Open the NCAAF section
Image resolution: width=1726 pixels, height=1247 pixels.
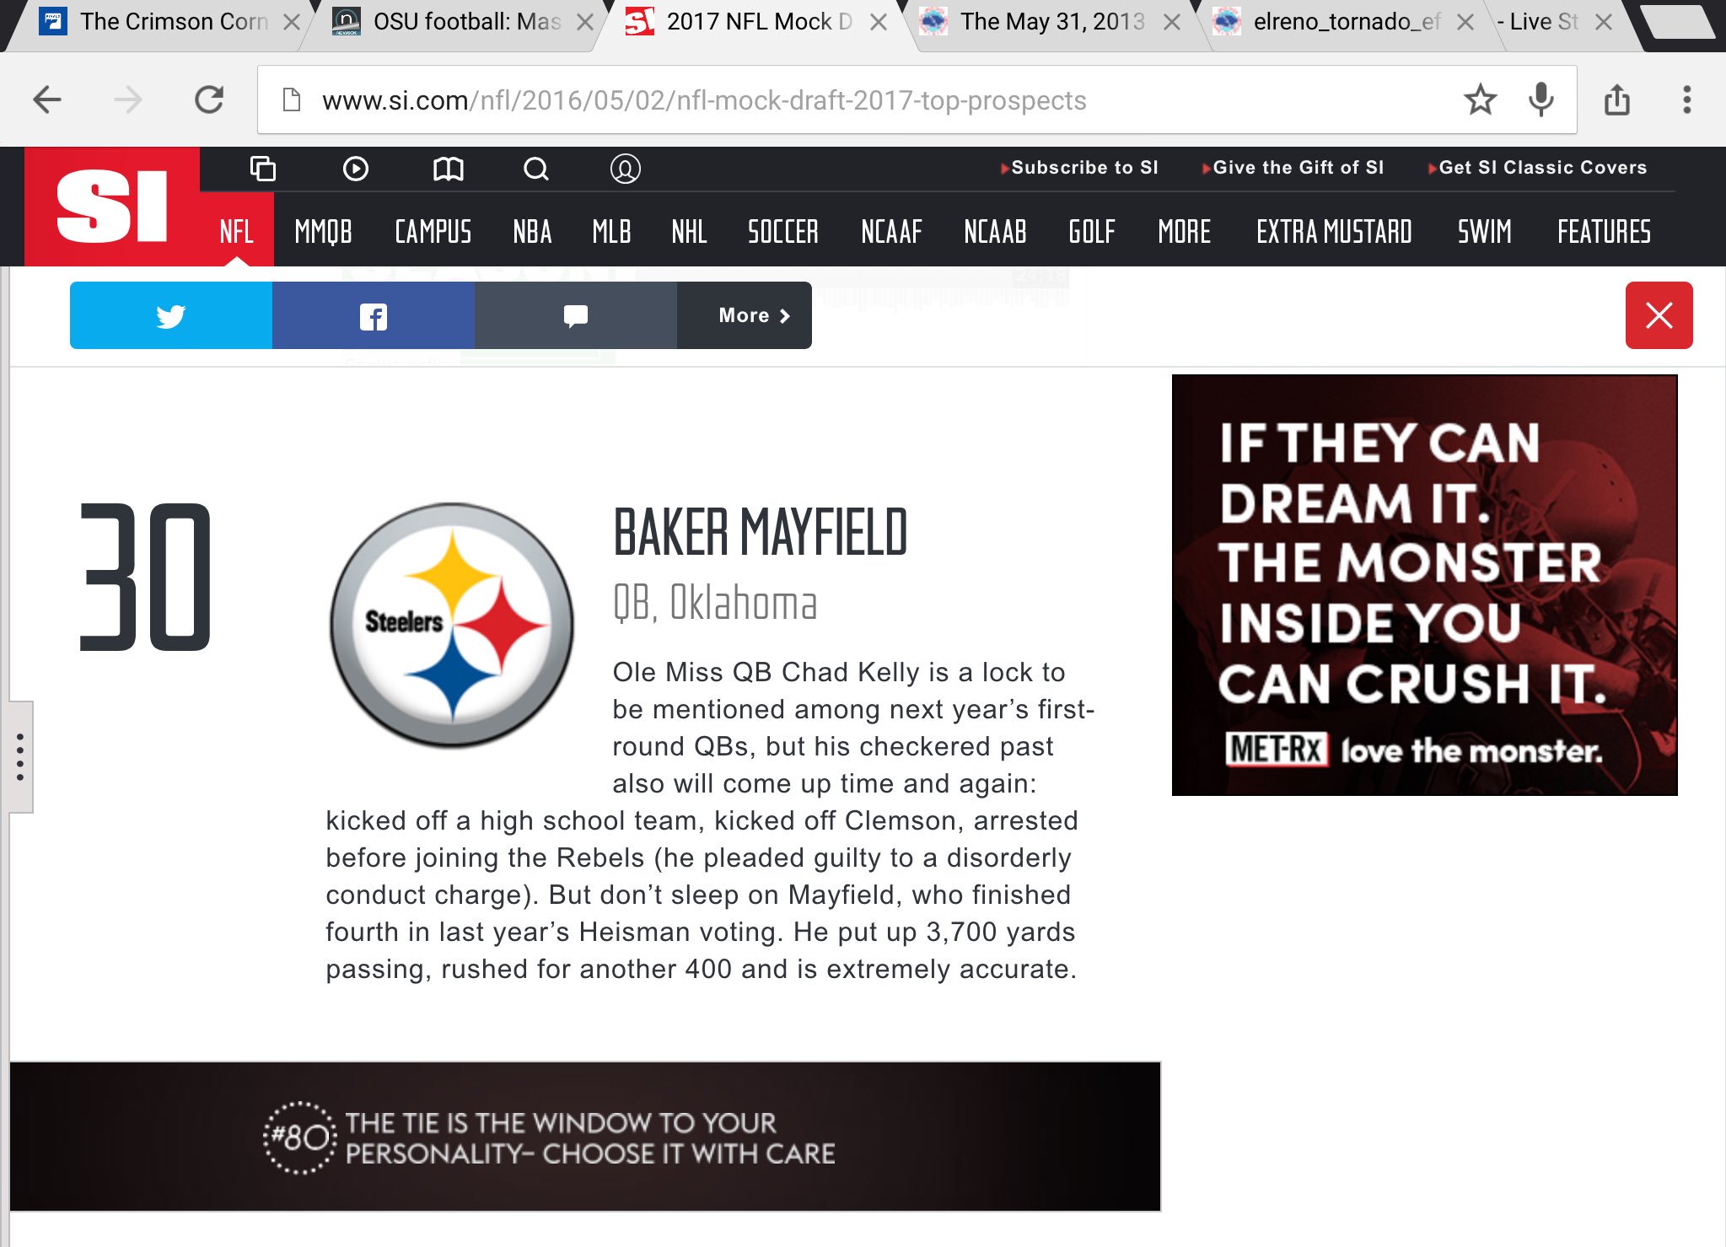(891, 231)
